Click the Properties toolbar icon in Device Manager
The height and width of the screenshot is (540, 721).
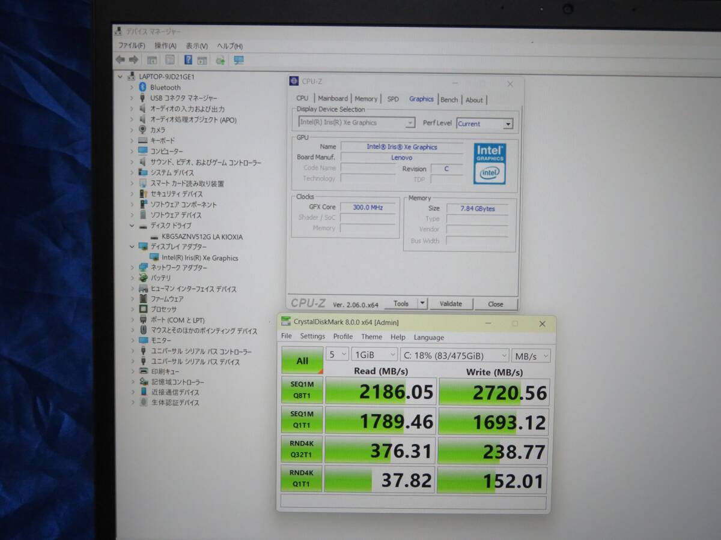coord(170,60)
